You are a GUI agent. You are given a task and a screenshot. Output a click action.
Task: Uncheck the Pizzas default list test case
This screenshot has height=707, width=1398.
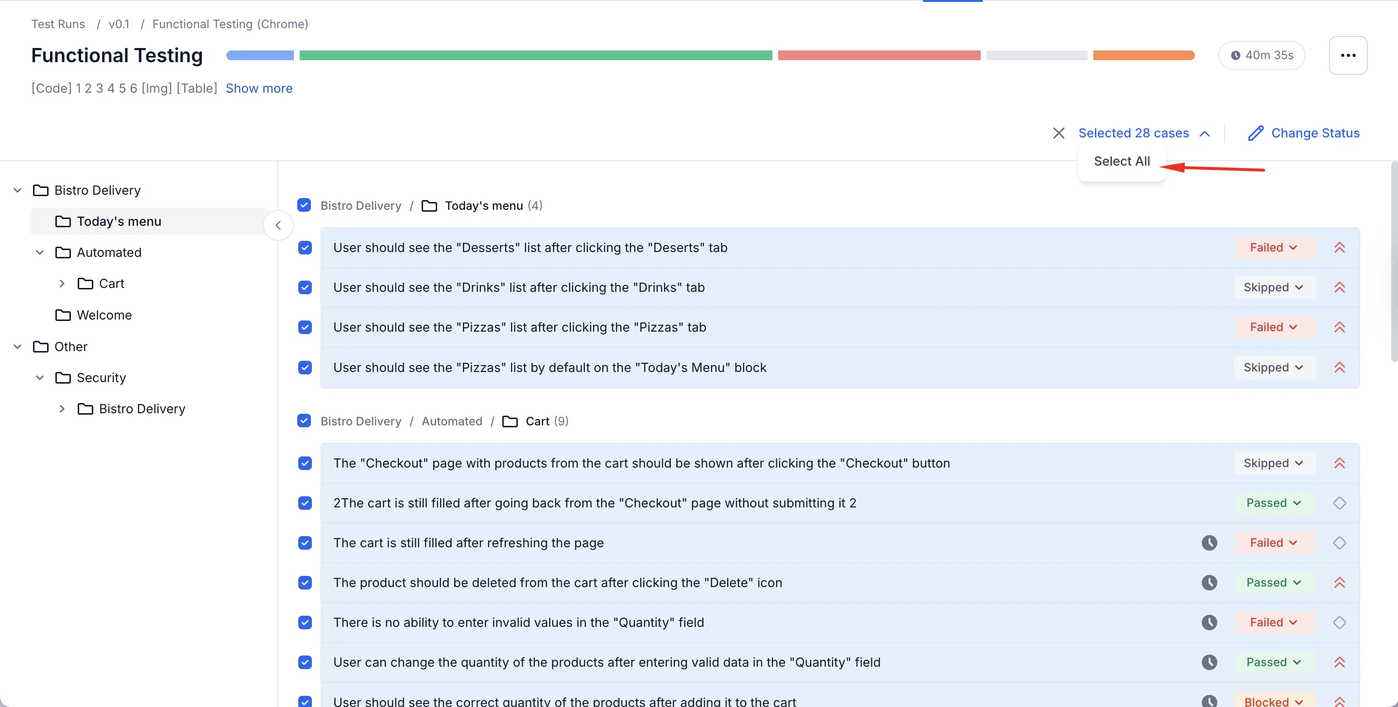point(305,367)
